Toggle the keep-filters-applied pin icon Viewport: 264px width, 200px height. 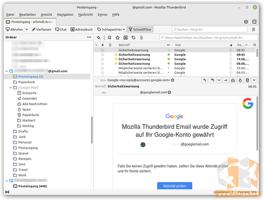click(98, 38)
